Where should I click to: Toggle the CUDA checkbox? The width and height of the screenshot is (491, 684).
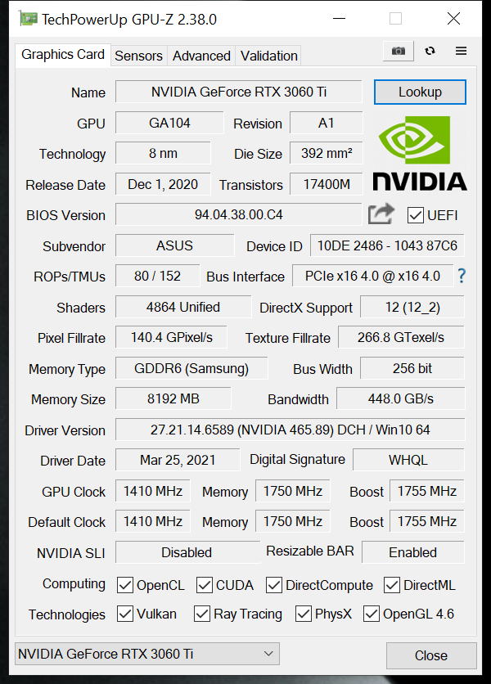203,584
